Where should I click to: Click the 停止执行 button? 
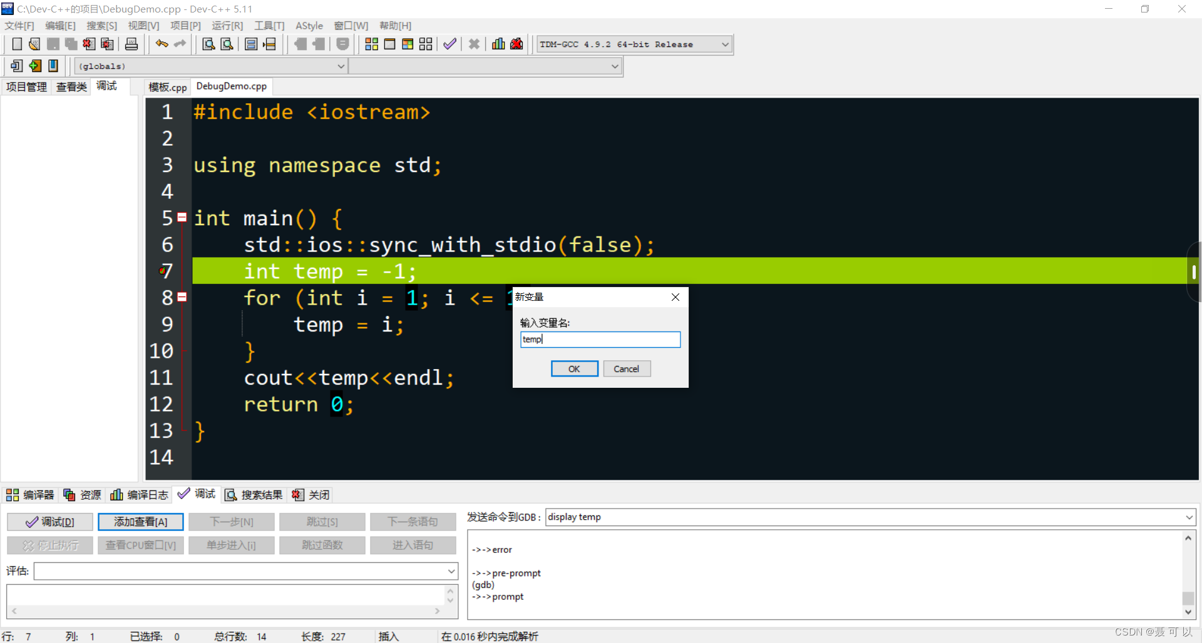click(50, 545)
